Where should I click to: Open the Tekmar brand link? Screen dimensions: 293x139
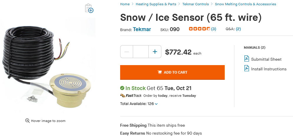click(x=142, y=29)
